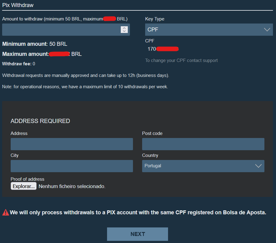Click the ADDRESS REQUIRED section heading
The image size is (276, 243).
(x=40, y=121)
